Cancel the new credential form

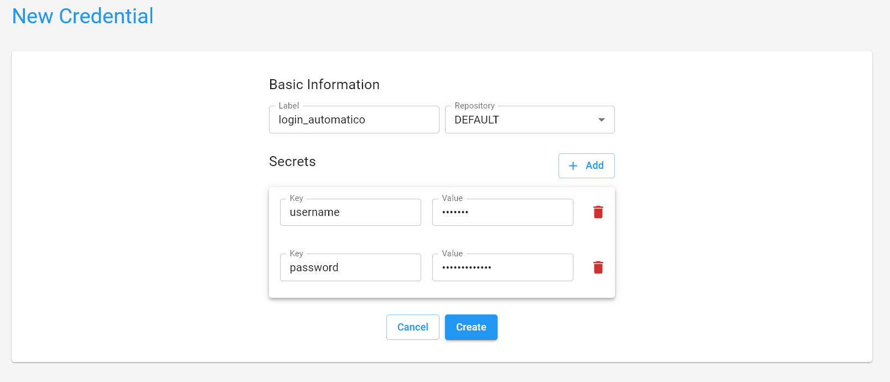point(412,327)
